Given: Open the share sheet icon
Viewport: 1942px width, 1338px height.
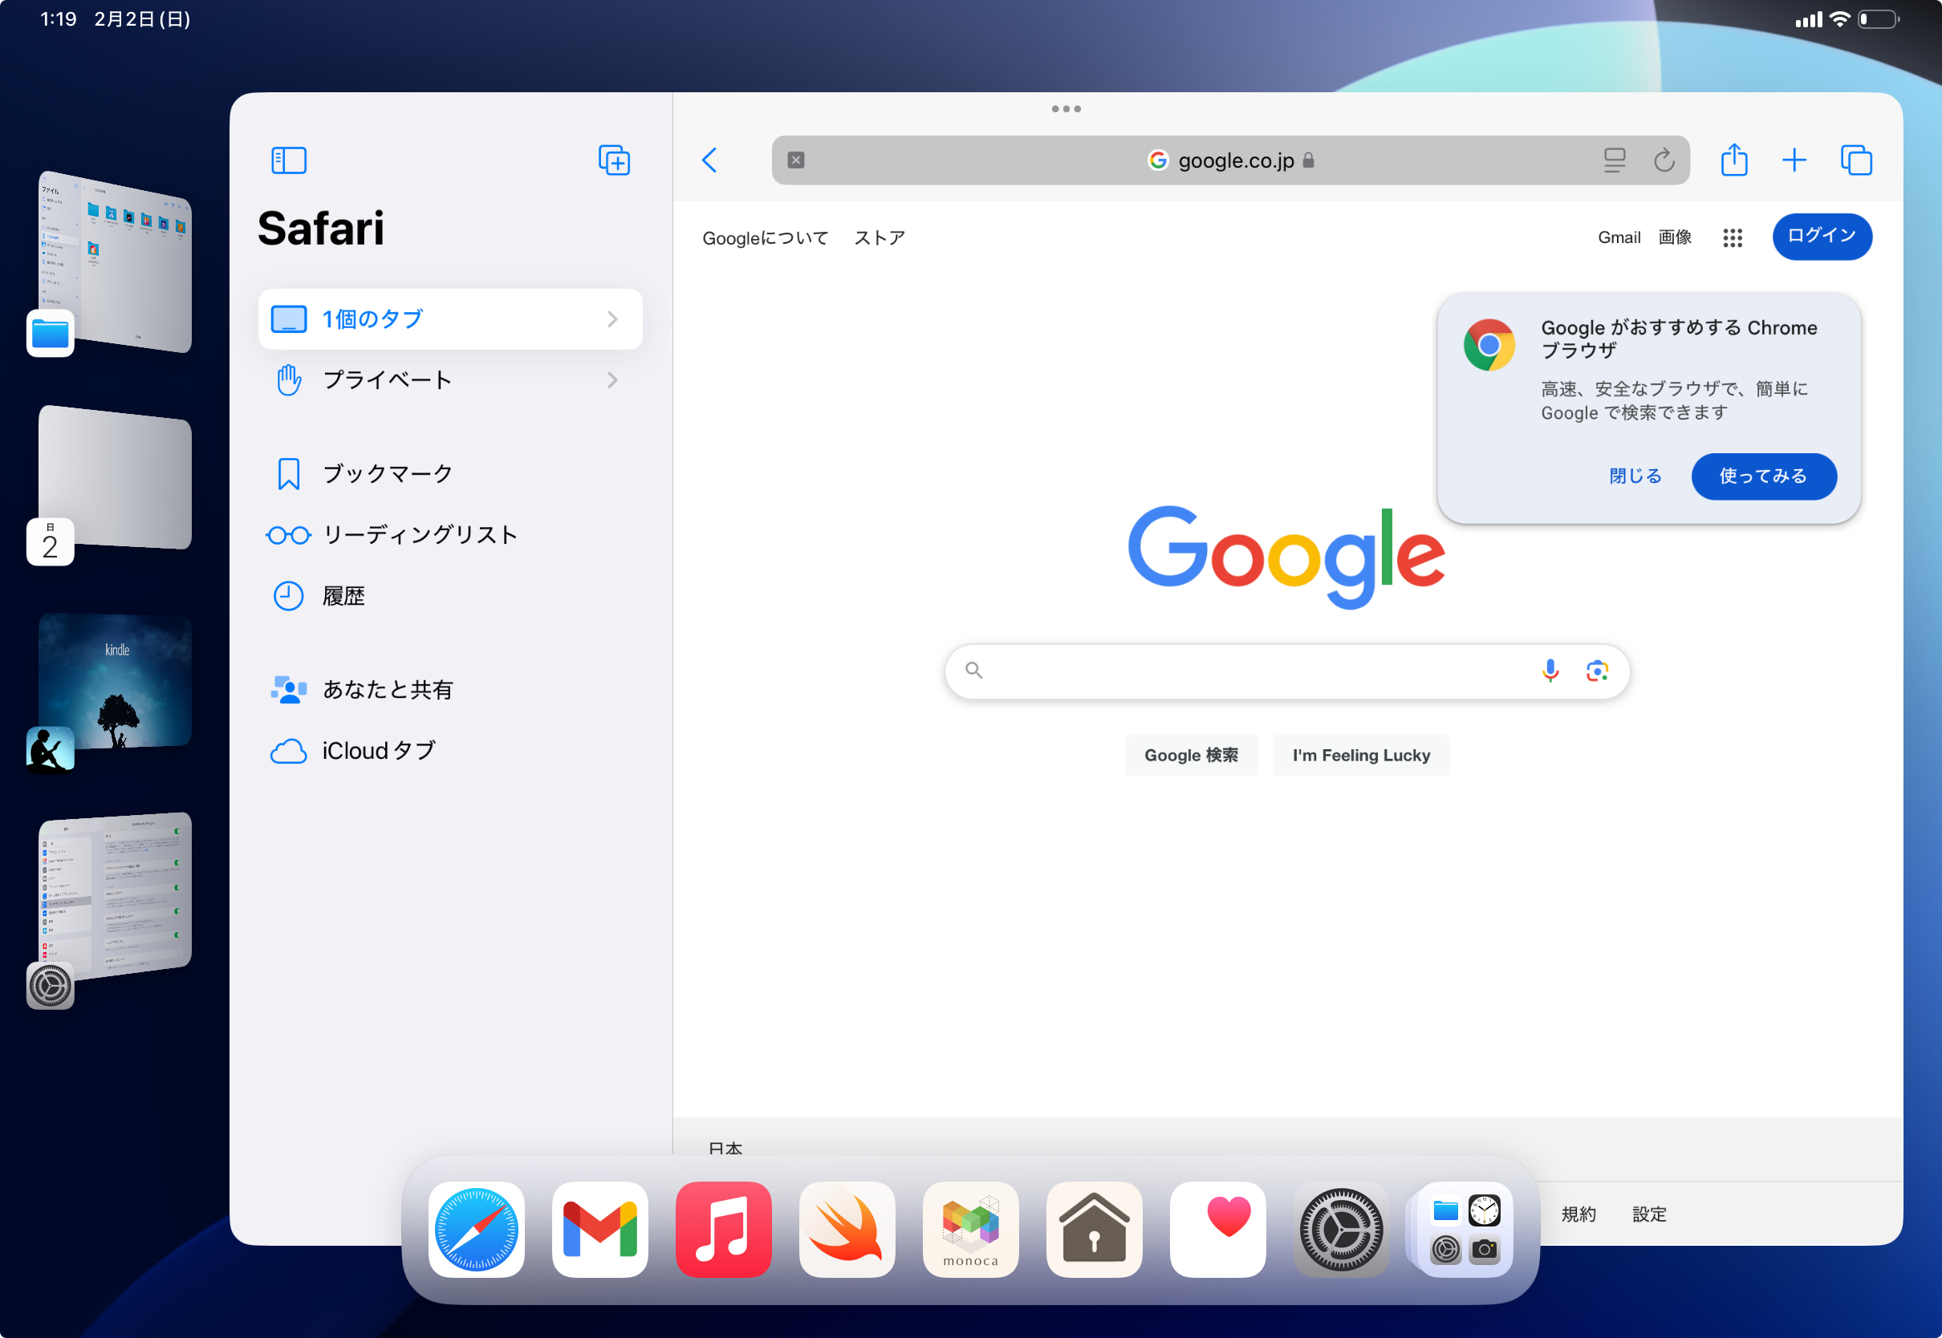Looking at the screenshot, I should coord(1733,160).
